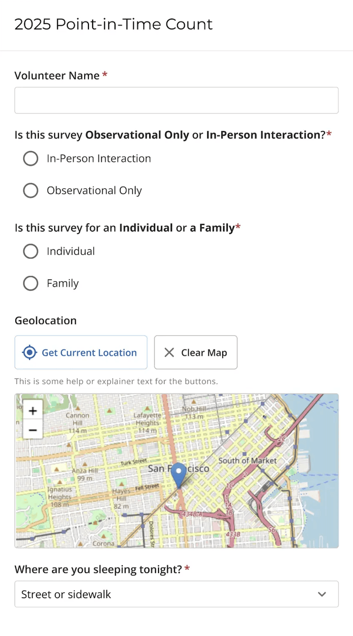Image resolution: width=353 pixels, height=636 pixels.
Task: Choose Individual for the survey type
Action: coord(31,251)
